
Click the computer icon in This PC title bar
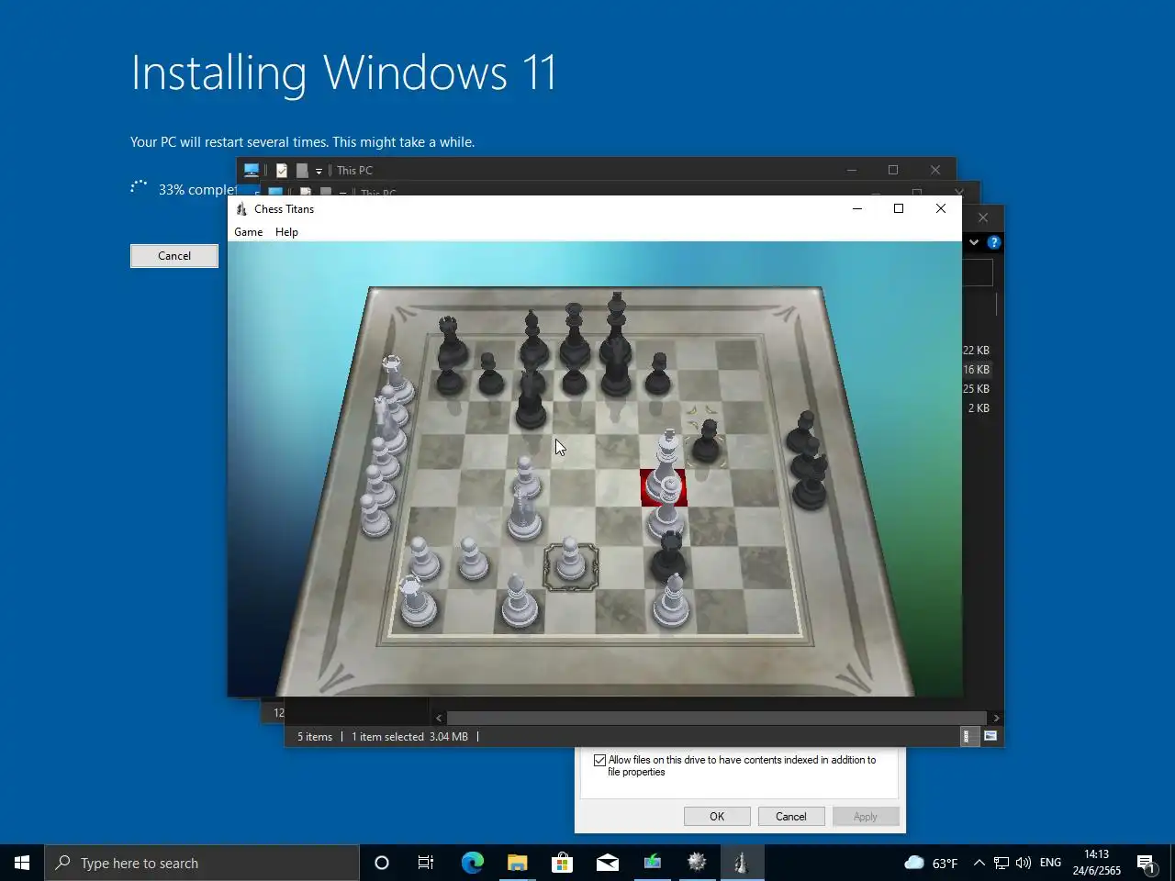coord(251,171)
